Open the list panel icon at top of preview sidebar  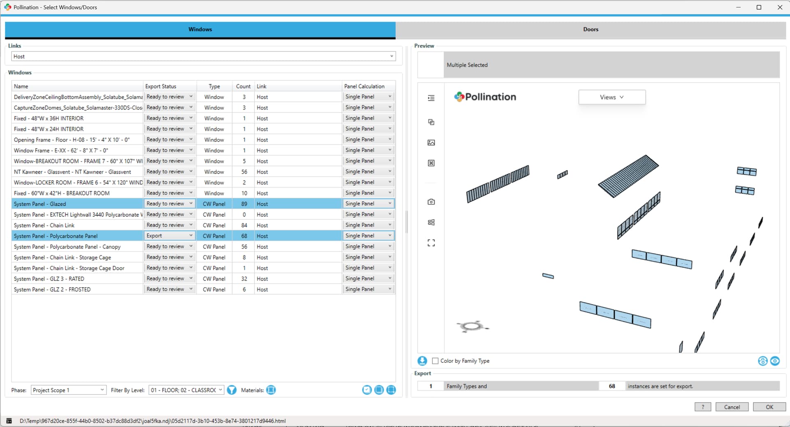(431, 98)
